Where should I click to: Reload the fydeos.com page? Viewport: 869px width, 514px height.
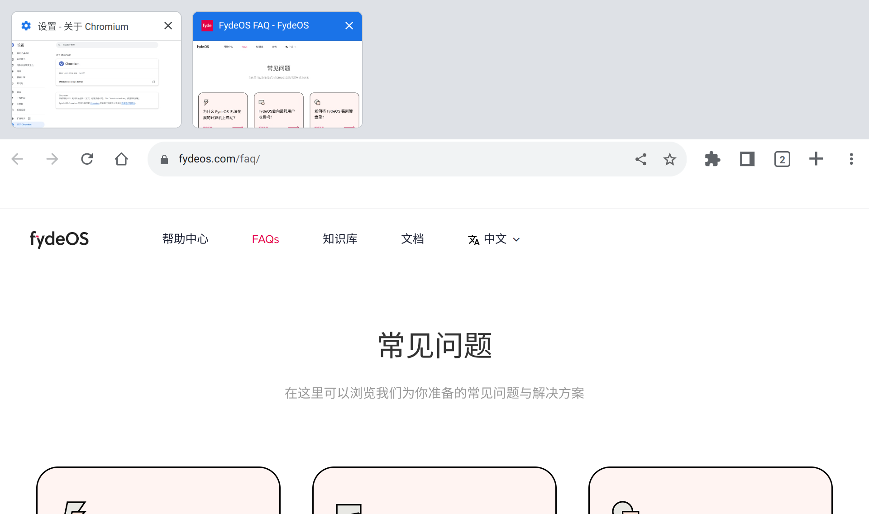(x=87, y=159)
